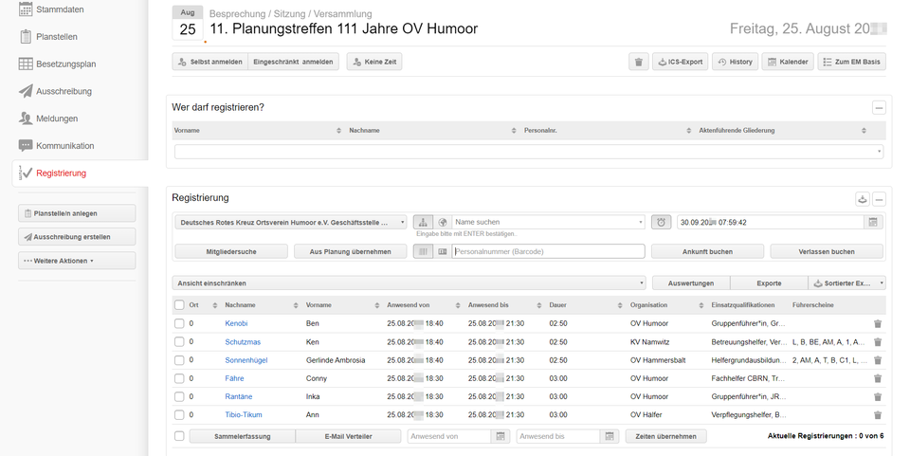This screenshot has width=910, height=456.
Task: Open the Kenobi member link
Action: 236,323
